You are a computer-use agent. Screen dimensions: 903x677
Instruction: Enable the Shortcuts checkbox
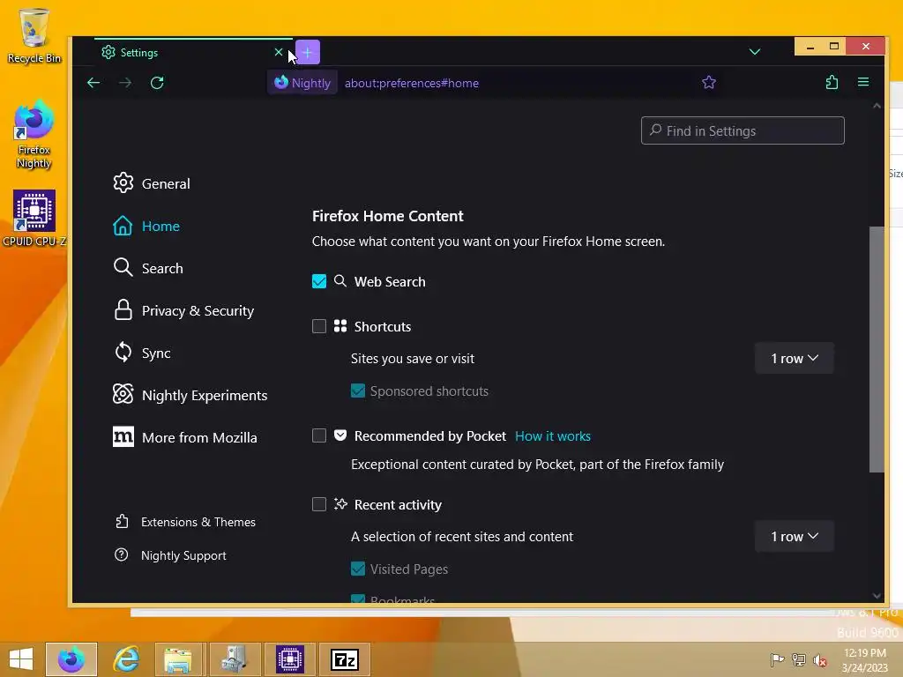click(319, 326)
